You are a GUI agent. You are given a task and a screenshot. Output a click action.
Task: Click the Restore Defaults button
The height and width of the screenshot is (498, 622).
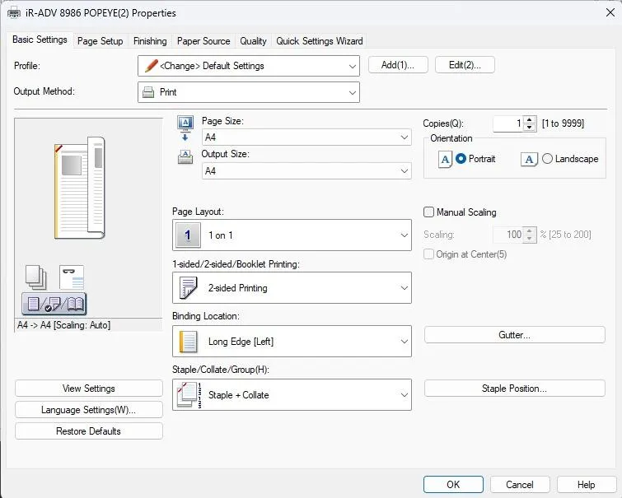89,431
